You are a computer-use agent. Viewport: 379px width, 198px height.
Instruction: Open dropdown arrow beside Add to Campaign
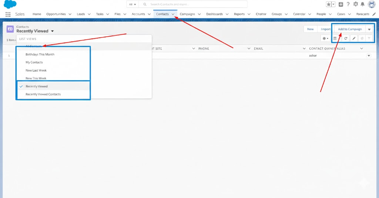[x=369, y=29]
